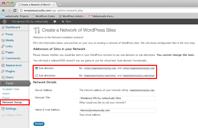
Task: Click the browser address bar URL
Action: pyautogui.click(x=53, y=11)
